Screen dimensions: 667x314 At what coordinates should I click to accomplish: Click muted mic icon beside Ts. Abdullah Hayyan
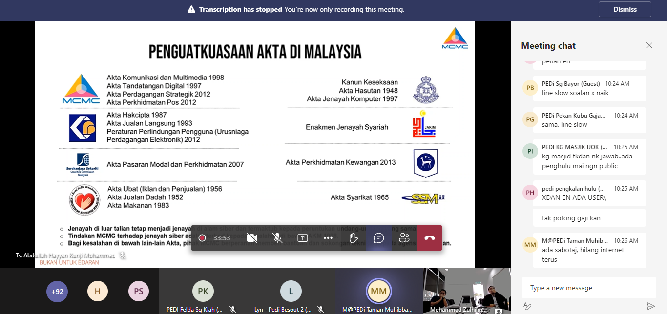pos(123,255)
